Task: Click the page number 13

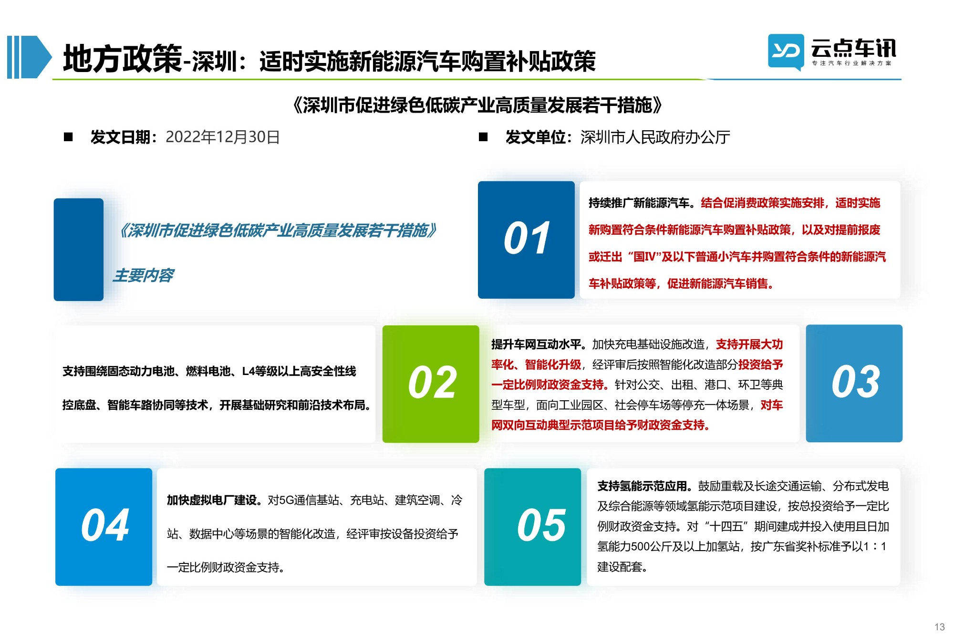Action: click(940, 627)
